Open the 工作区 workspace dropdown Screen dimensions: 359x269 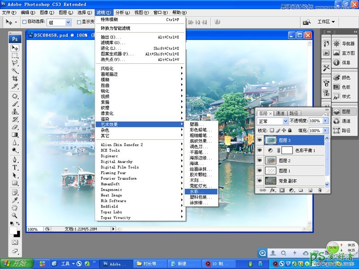point(326,22)
